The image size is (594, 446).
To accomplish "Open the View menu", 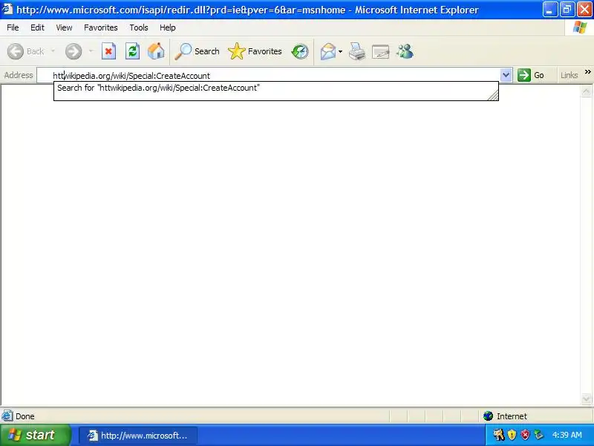I will (x=64, y=28).
